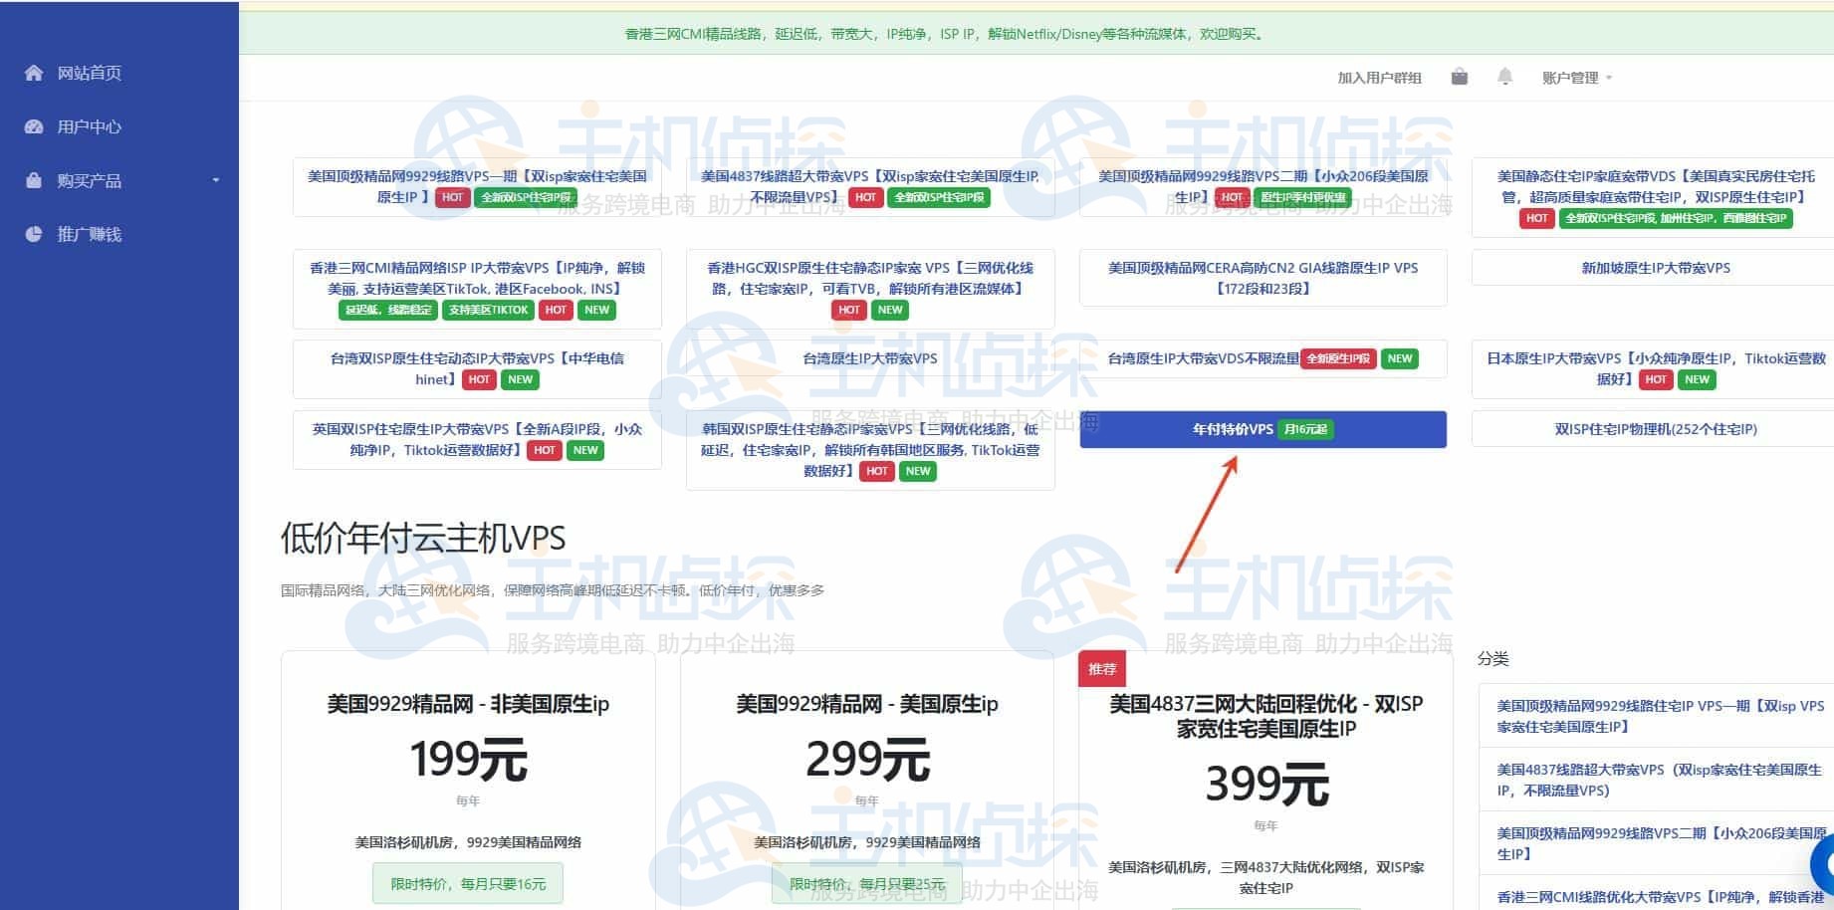The height and width of the screenshot is (910, 1834).
Task: Select 美国顶级精品网CERA高防CN2 GIA category
Action: (x=1262, y=278)
